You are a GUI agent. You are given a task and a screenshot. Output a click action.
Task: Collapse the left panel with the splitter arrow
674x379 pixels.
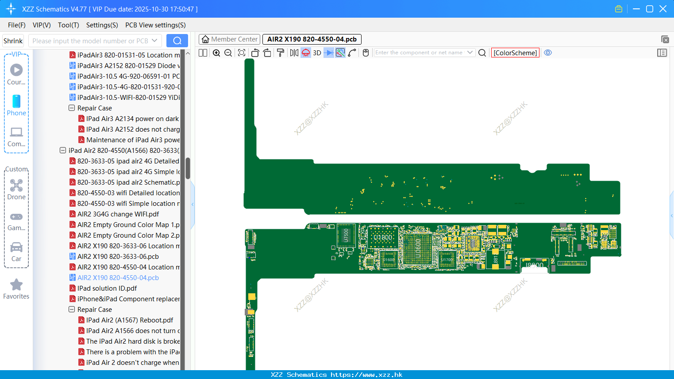(193, 204)
